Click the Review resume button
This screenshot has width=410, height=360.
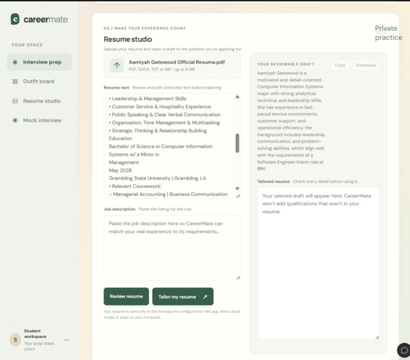point(126,297)
